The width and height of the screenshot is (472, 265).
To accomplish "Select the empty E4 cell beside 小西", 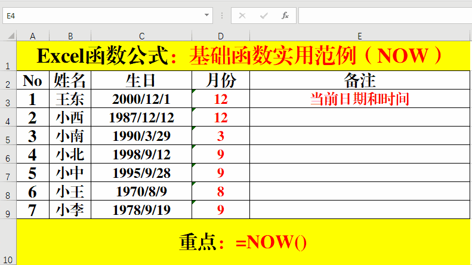I will [x=360, y=117].
